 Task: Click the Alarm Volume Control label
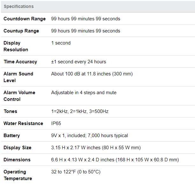(x=19, y=96)
